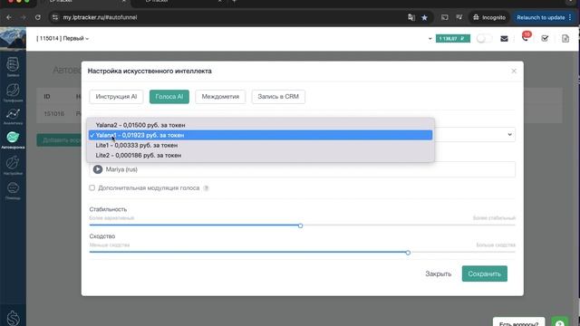
Task: Open browser three-dot menu
Action: click(x=570, y=17)
